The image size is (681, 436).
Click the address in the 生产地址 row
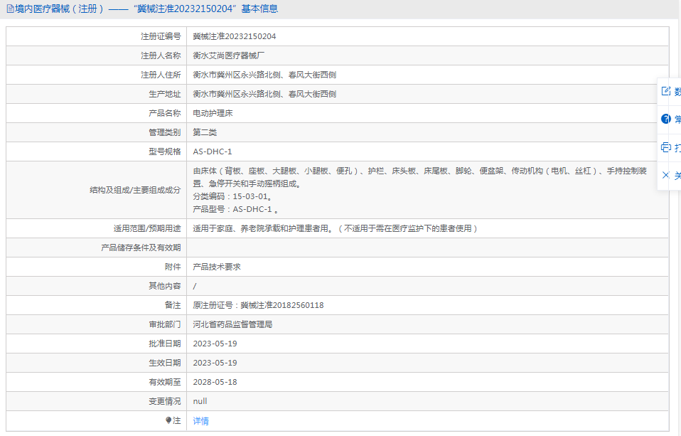tap(264, 94)
